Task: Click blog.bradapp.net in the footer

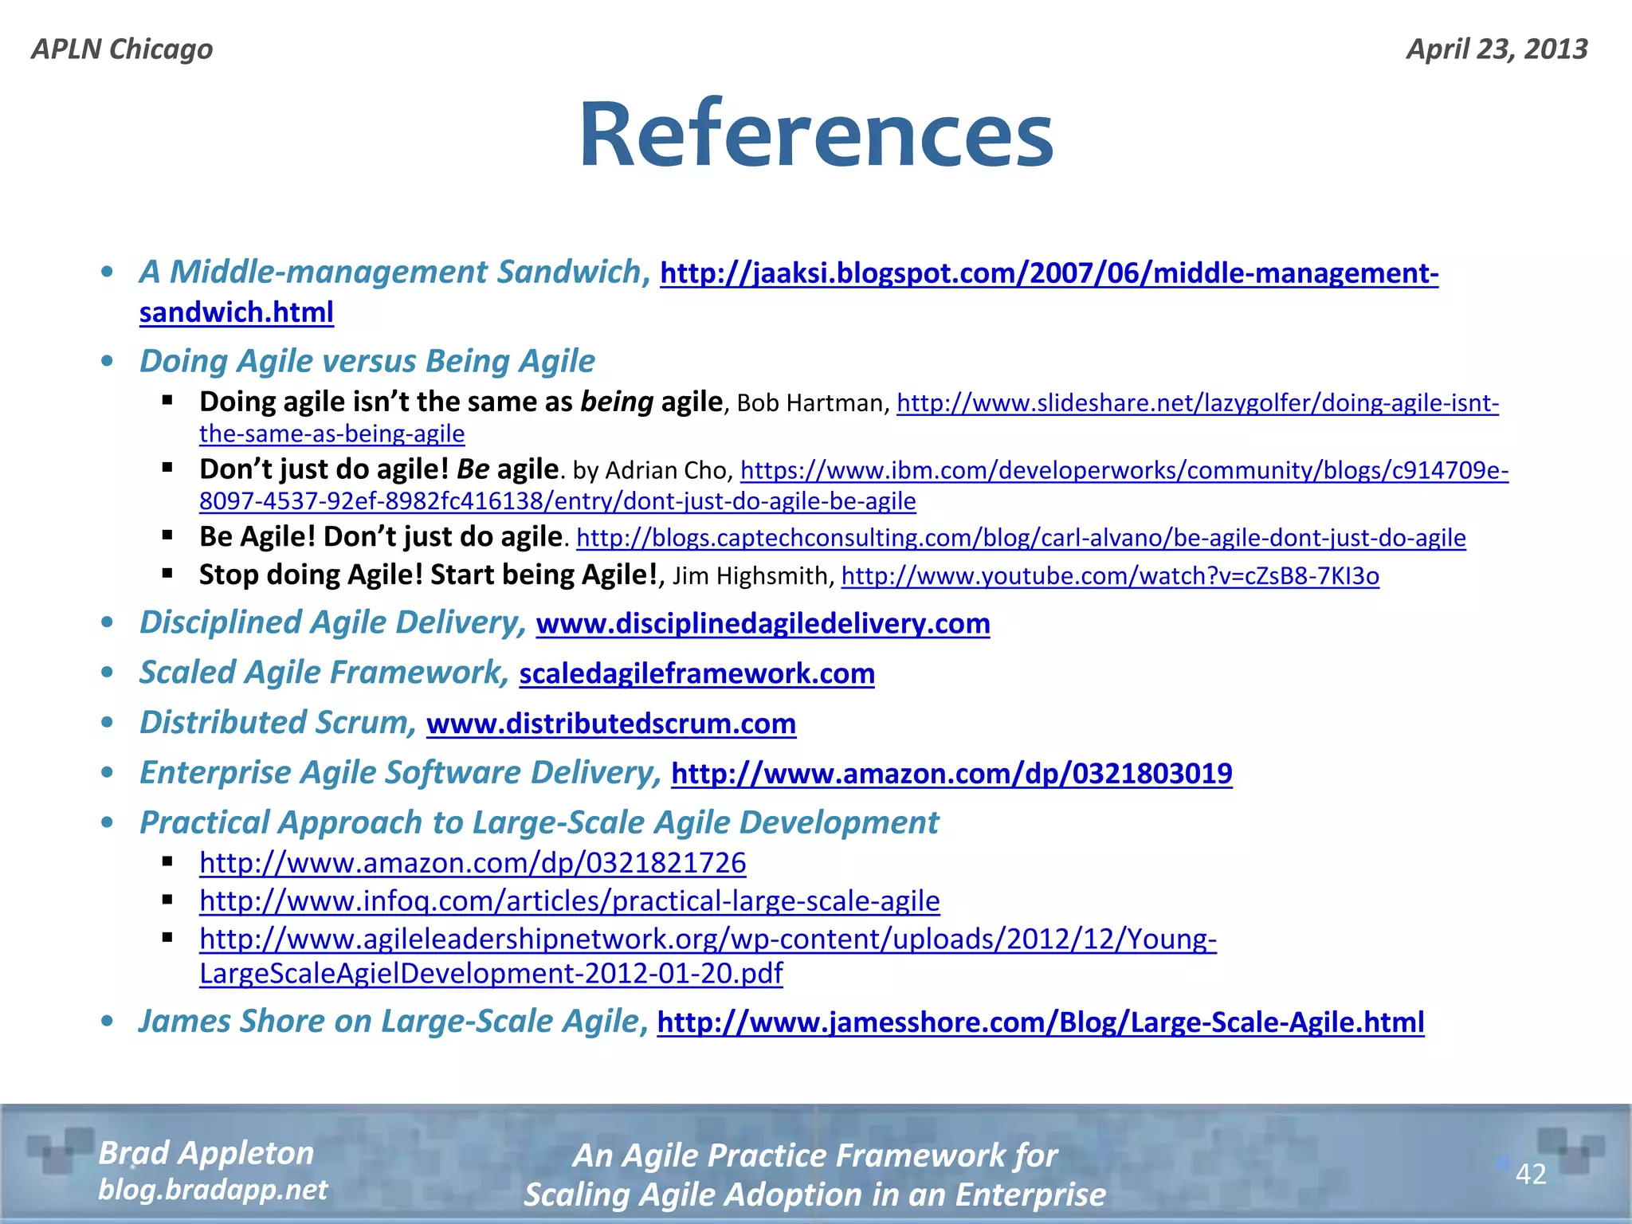Action: (x=213, y=1190)
